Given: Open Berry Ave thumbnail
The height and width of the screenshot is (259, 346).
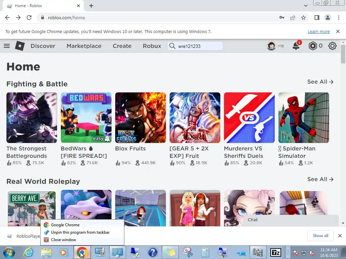Looking at the screenshot, I should coord(32,208).
